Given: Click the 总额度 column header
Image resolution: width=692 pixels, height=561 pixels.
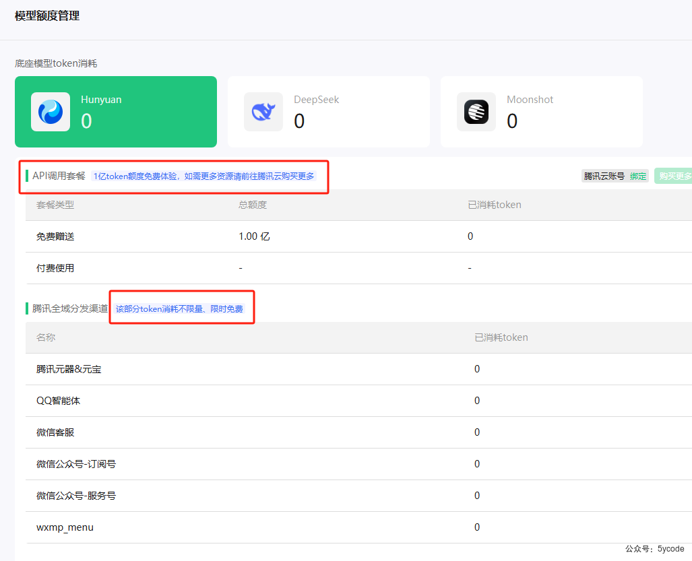Looking at the screenshot, I should [x=253, y=205].
